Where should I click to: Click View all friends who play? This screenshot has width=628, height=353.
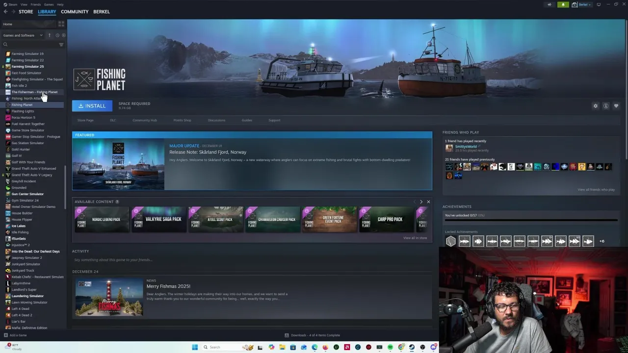pos(596,190)
